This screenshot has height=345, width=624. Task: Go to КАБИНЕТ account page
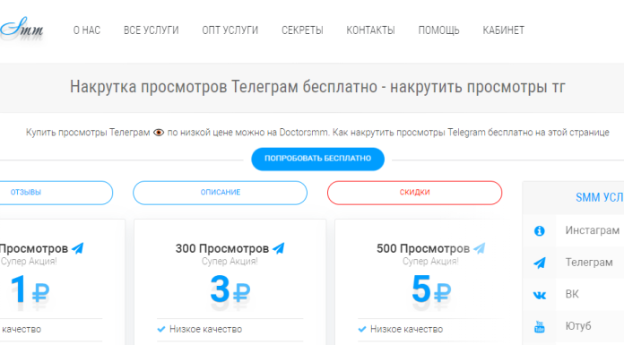tap(504, 30)
